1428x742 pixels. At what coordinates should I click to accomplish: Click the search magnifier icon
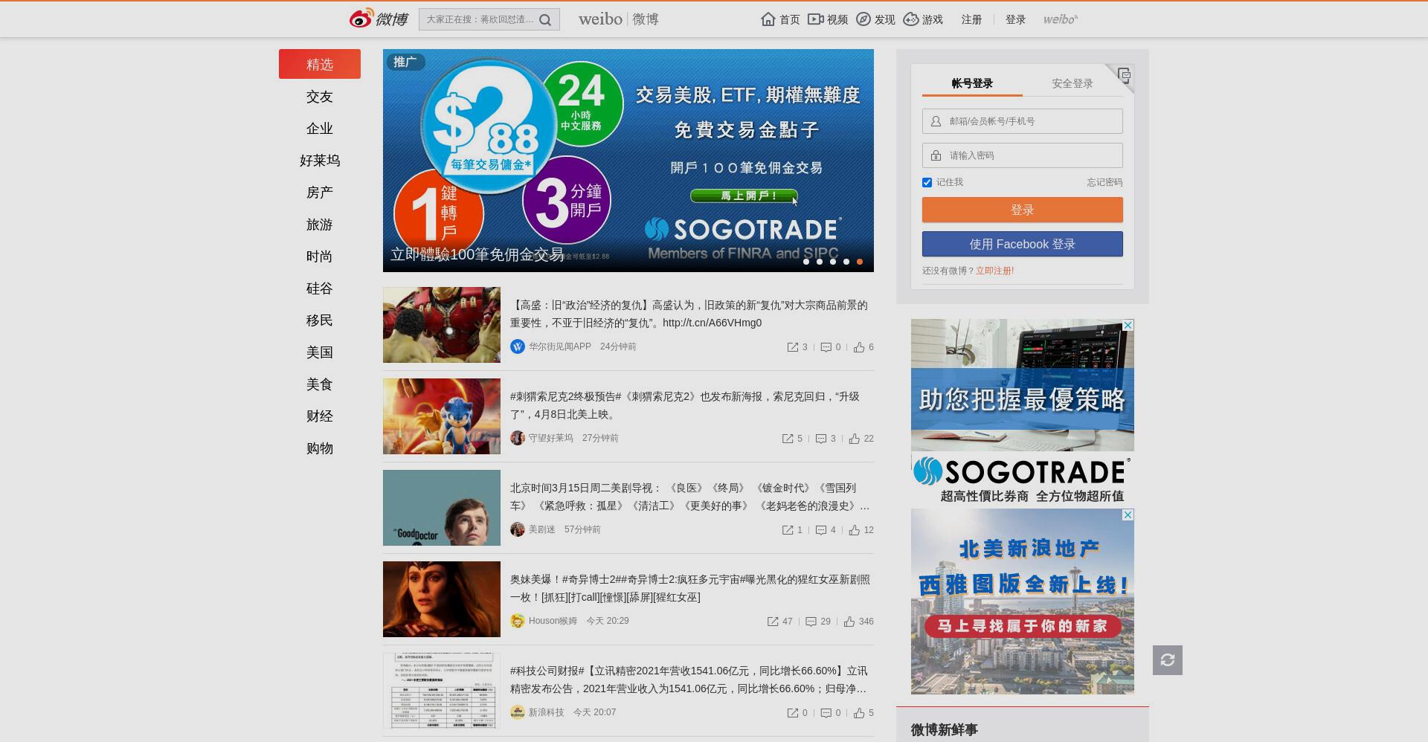(545, 20)
